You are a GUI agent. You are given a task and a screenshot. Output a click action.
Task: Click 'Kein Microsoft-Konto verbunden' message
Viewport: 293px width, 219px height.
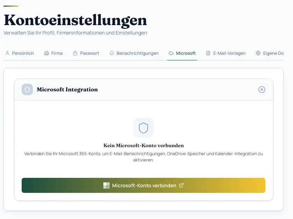pyautogui.click(x=144, y=145)
